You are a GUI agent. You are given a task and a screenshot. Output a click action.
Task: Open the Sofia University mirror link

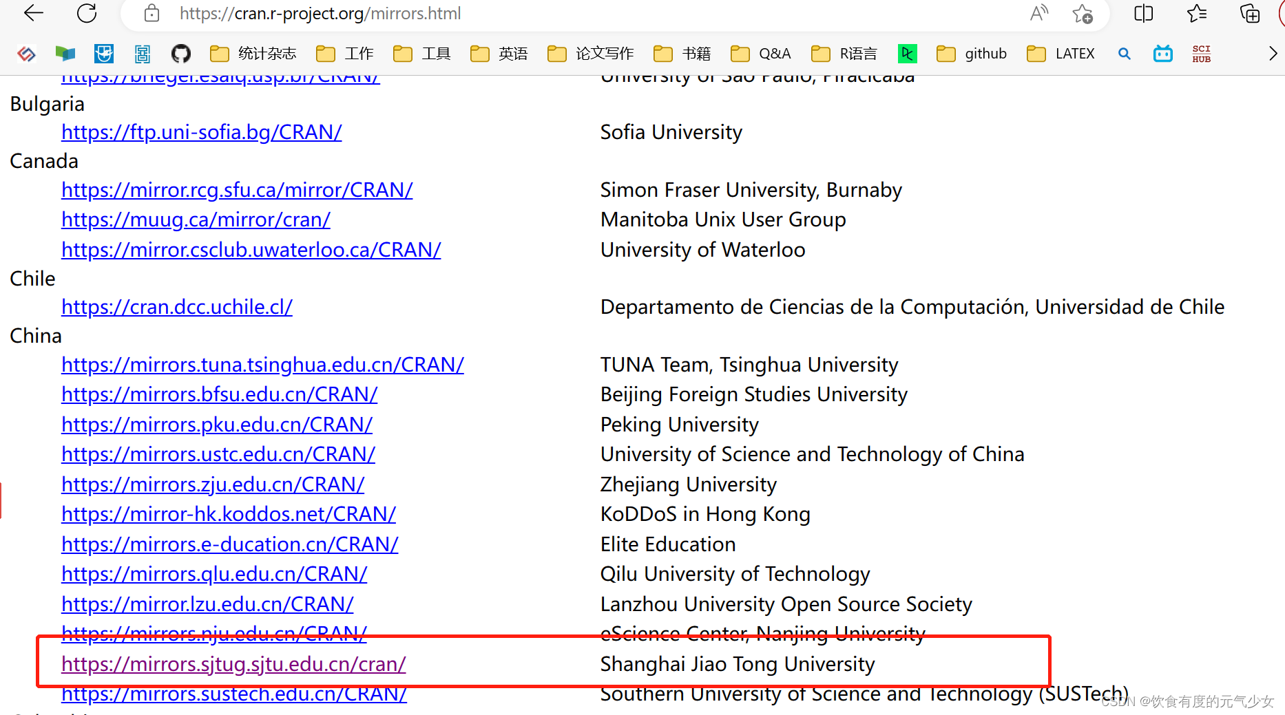tap(202, 132)
